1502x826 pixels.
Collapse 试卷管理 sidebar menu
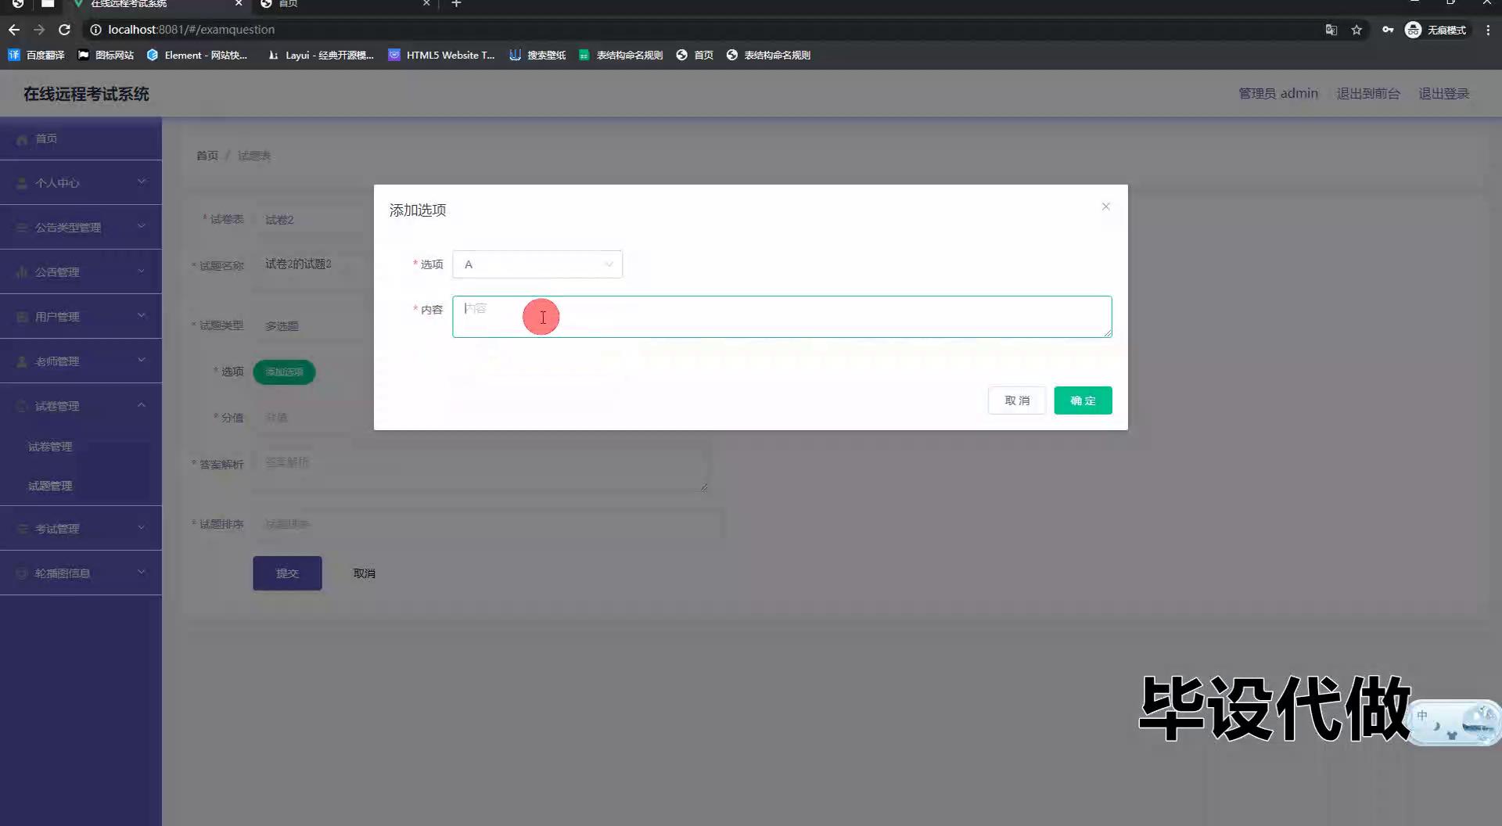pyautogui.click(x=81, y=406)
